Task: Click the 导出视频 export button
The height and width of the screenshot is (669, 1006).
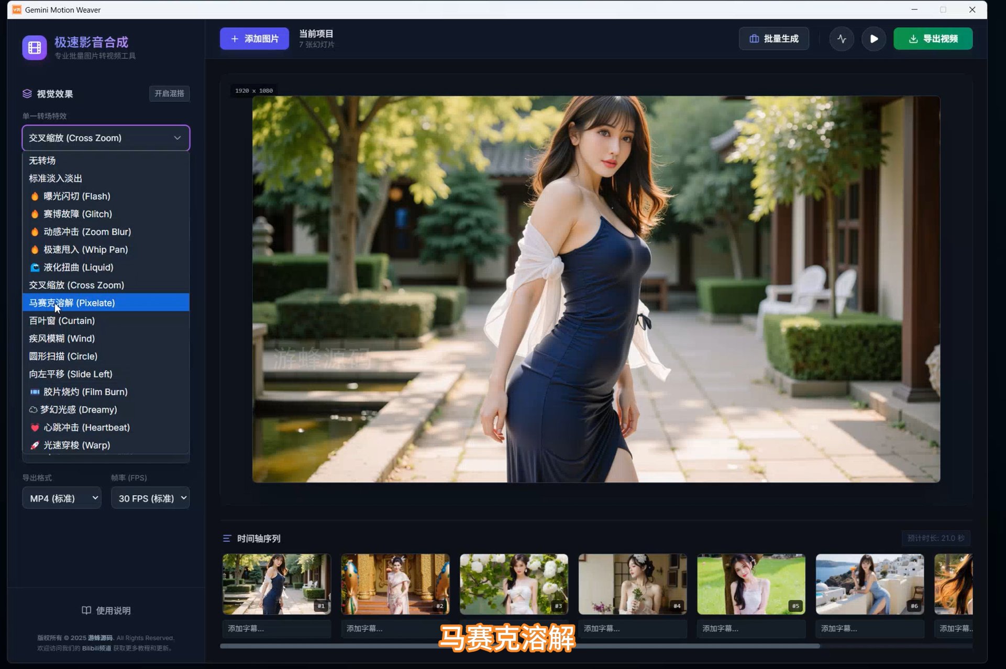Action: [933, 39]
